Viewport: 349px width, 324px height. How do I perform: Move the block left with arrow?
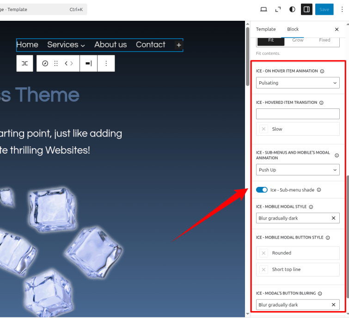pyautogui.click(x=66, y=64)
